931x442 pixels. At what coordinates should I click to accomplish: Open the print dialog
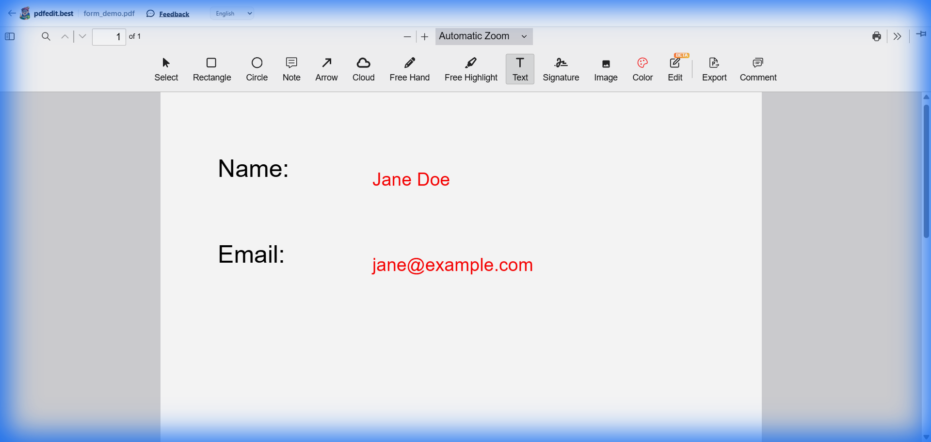click(x=877, y=36)
